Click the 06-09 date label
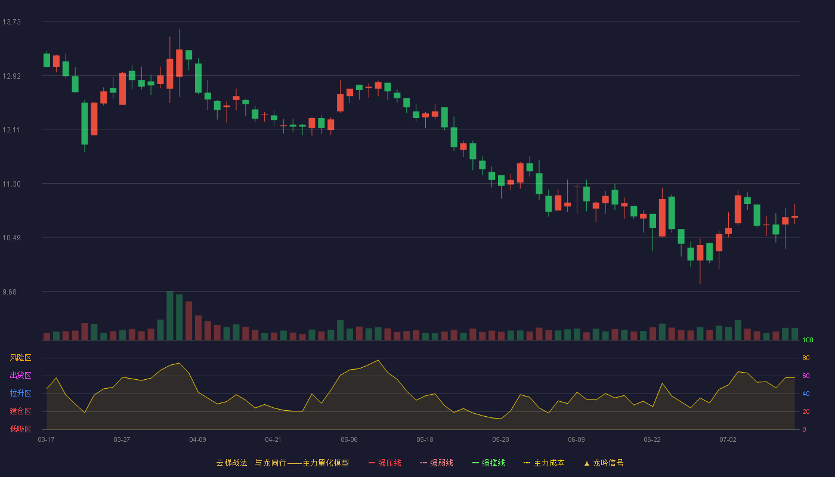Screen dimensions: 835x477 (x=576, y=439)
